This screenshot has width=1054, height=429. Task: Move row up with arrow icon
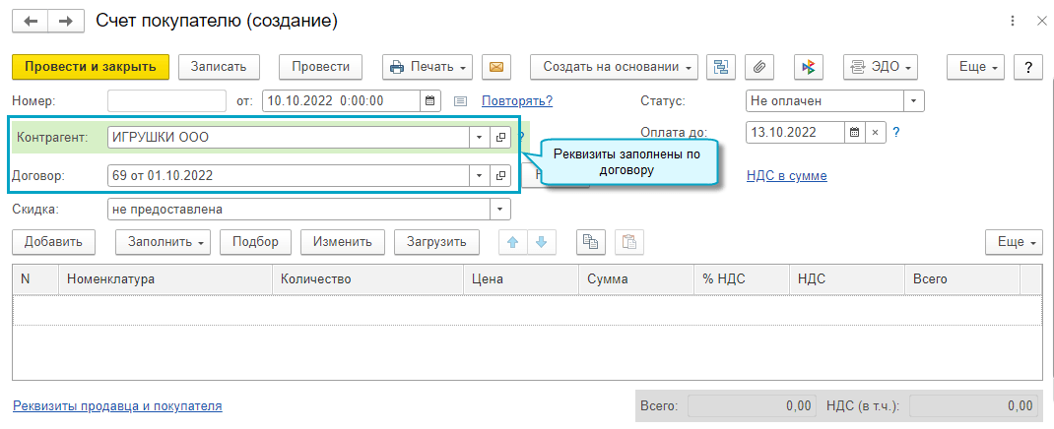click(x=513, y=242)
